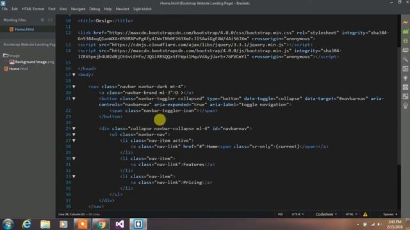Open CodeView dropdown in status bar
Viewport: 410px width, 230px height.
326,215
